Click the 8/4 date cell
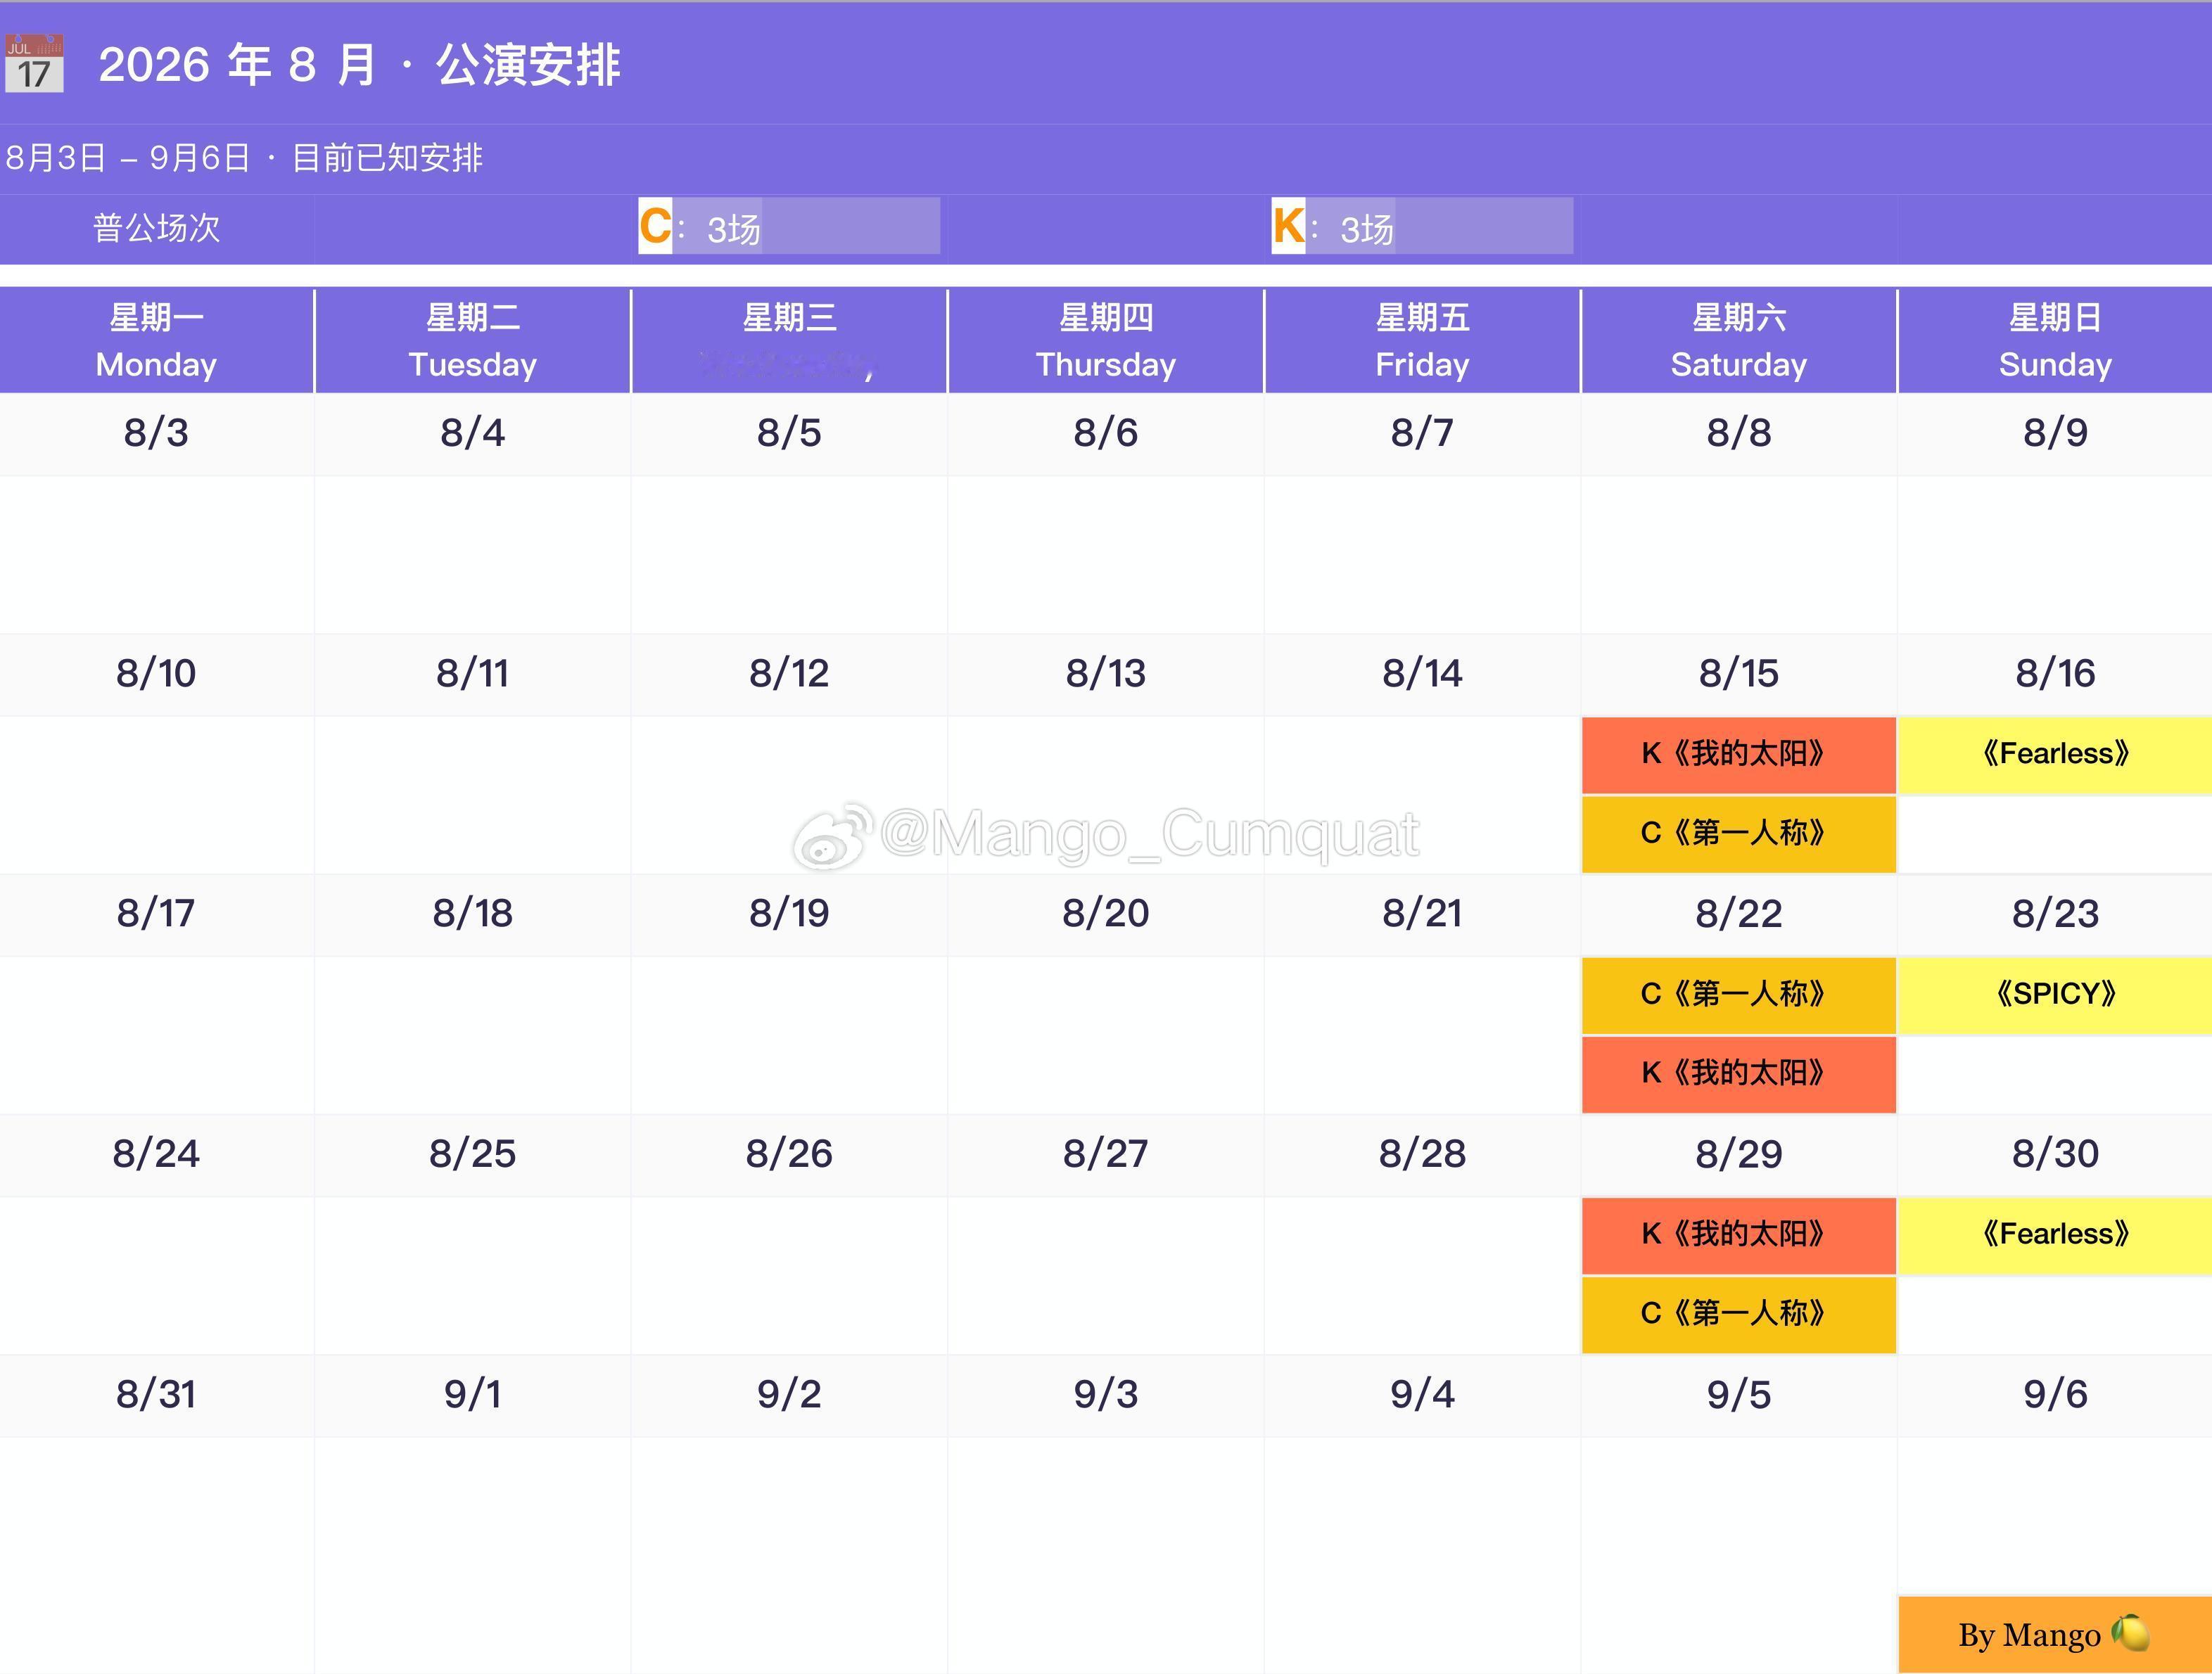2212x1674 pixels. point(473,434)
